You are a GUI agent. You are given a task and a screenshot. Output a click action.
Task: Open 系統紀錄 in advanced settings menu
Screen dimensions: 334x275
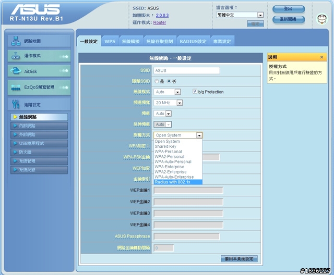[x=39, y=170]
